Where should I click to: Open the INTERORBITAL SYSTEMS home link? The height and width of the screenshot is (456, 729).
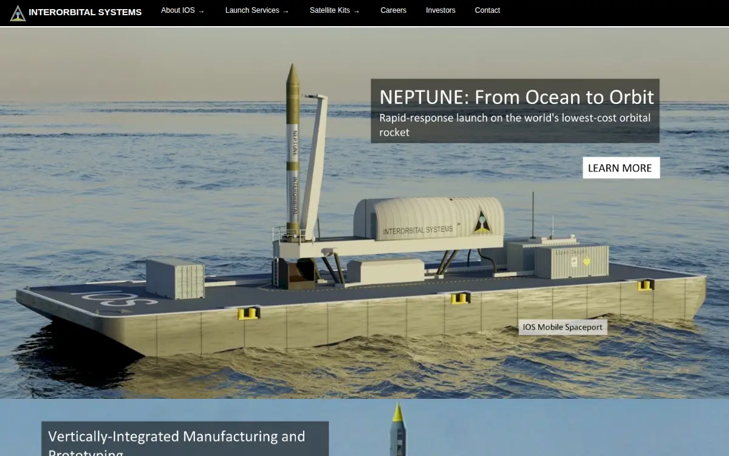point(85,12)
